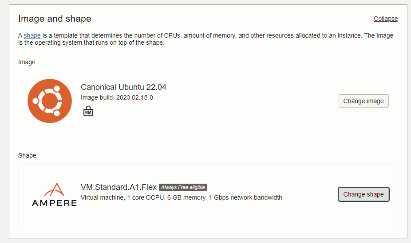The width and height of the screenshot is (411, 243).
Task: Collapse the Image and shape section
Action: pos(386,19)
